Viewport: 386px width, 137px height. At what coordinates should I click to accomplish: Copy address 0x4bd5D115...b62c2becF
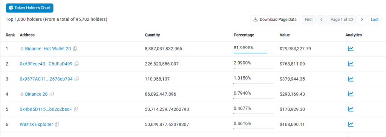[x=76, y=109]
